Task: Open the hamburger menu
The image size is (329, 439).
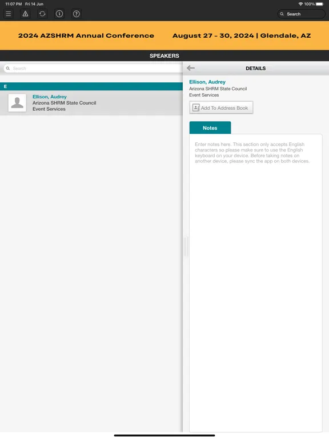Action: (9, 14)
